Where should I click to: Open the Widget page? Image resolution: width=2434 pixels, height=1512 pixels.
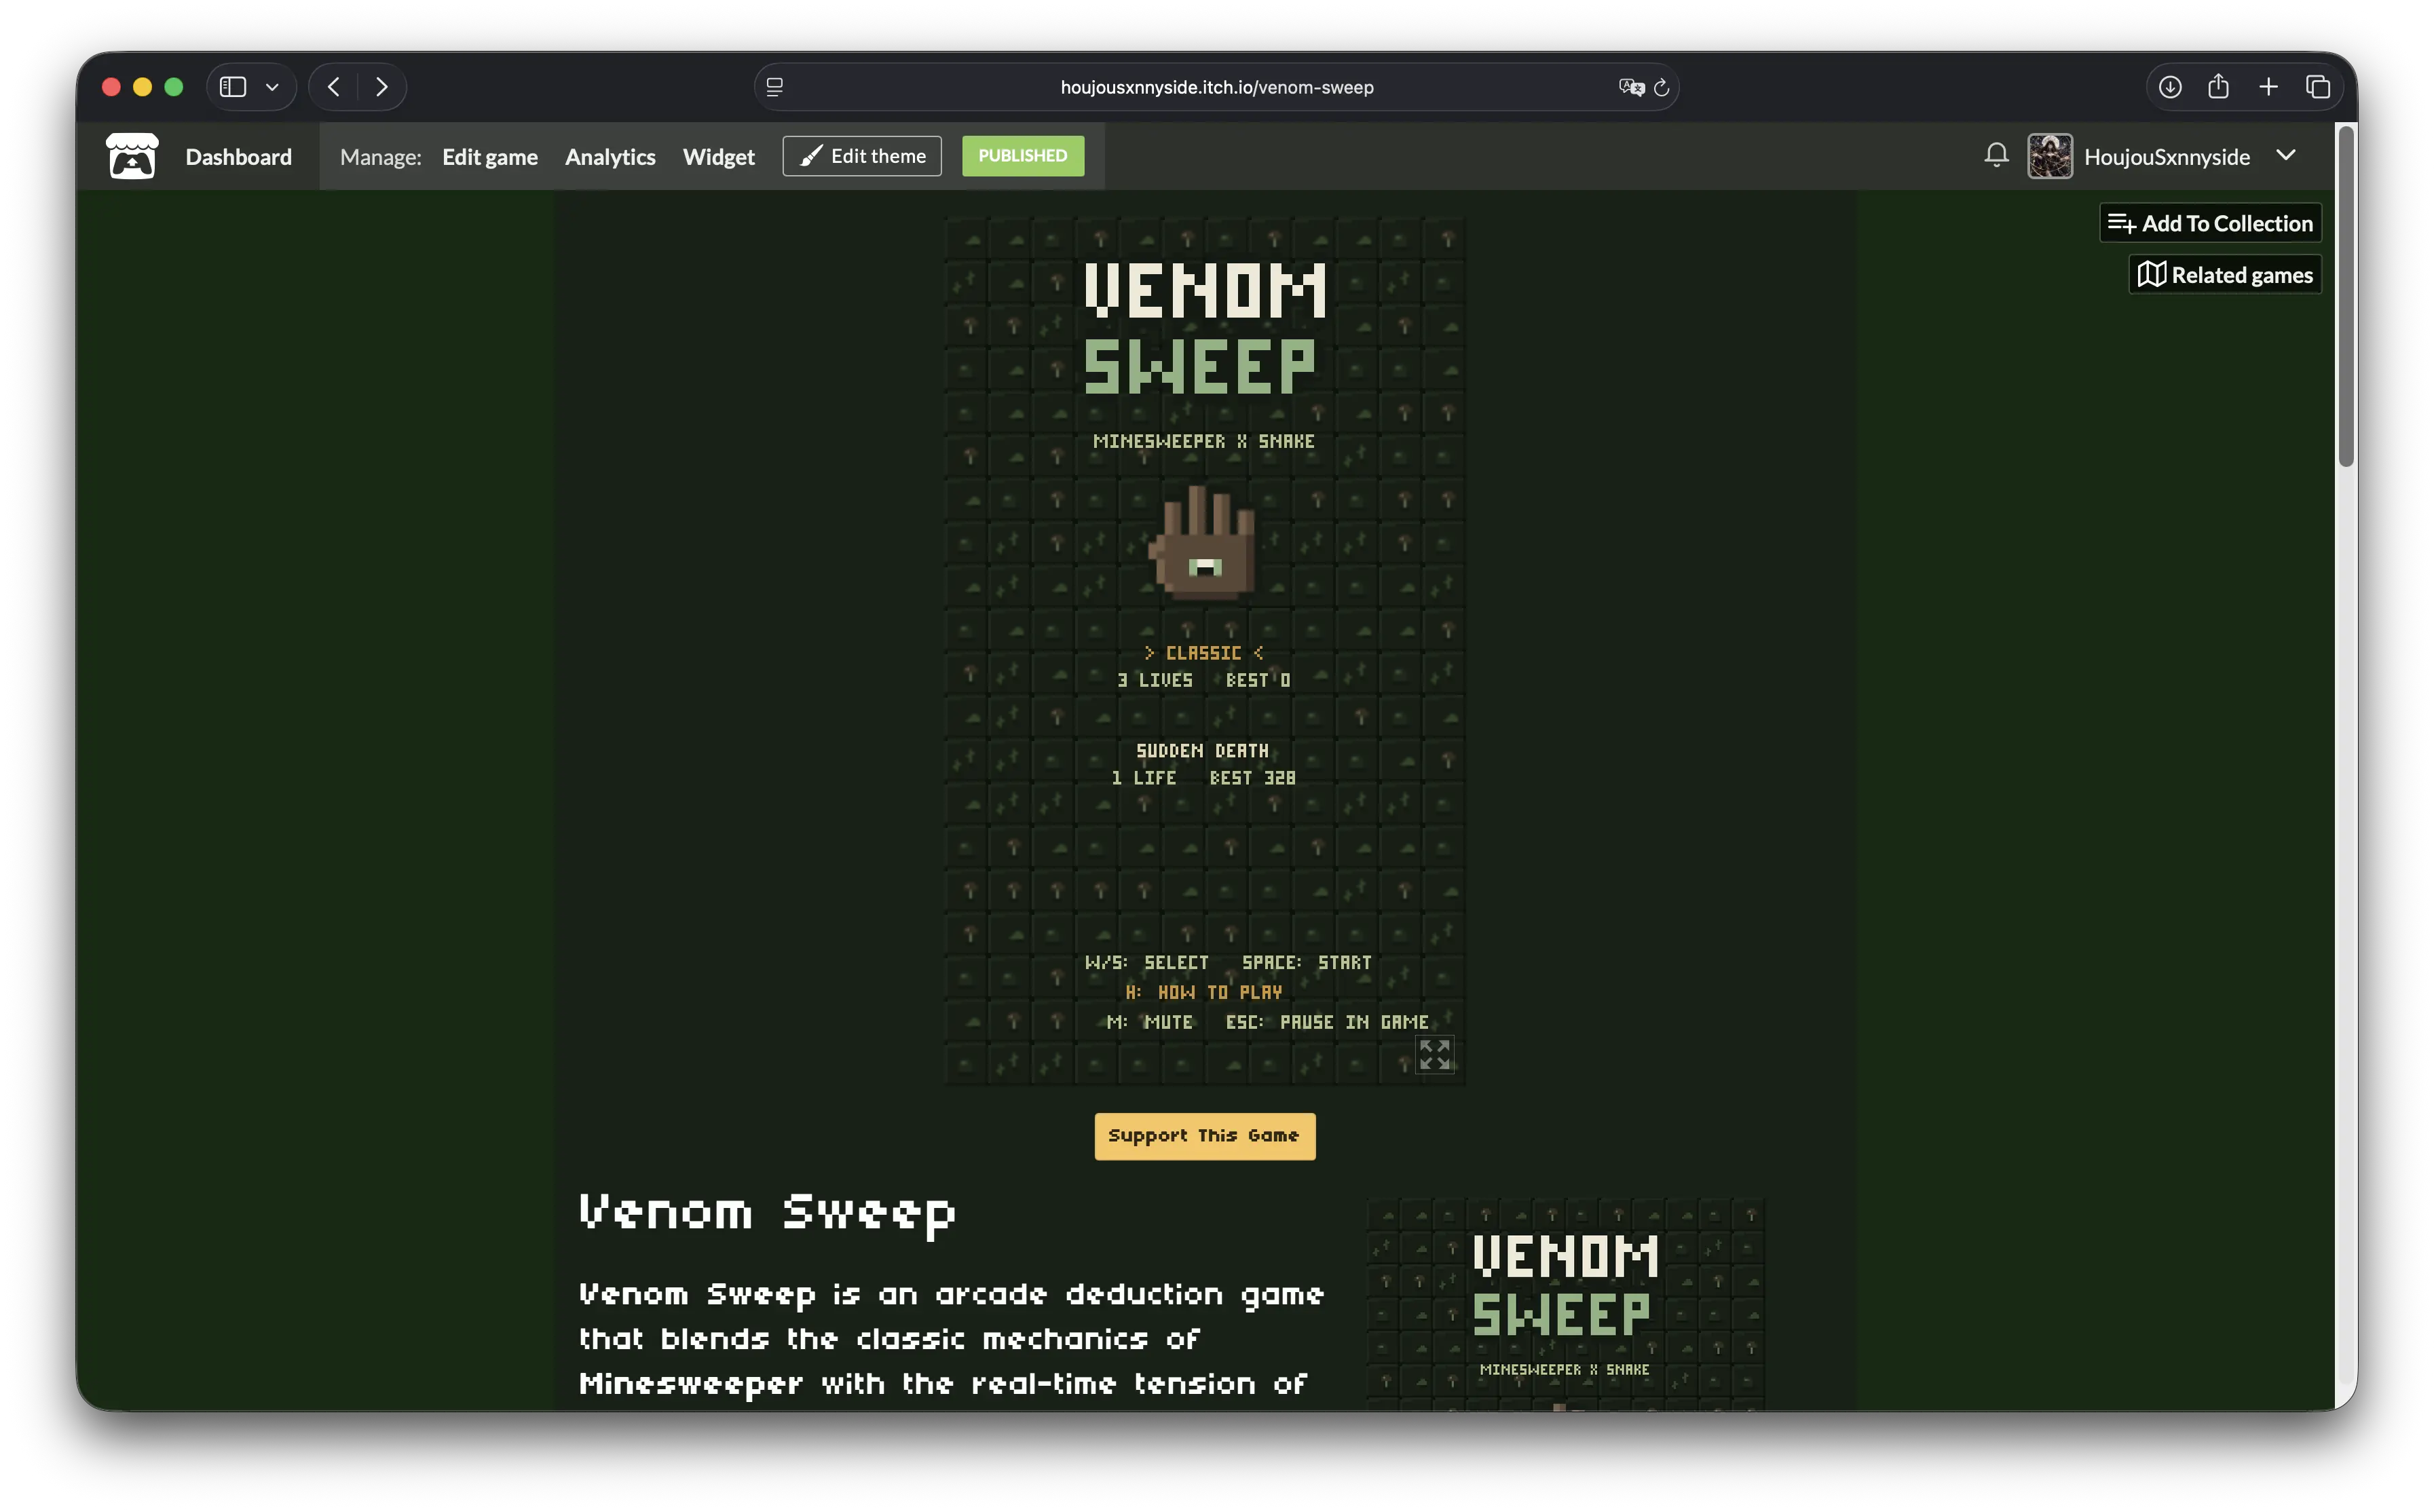[719, 156]
